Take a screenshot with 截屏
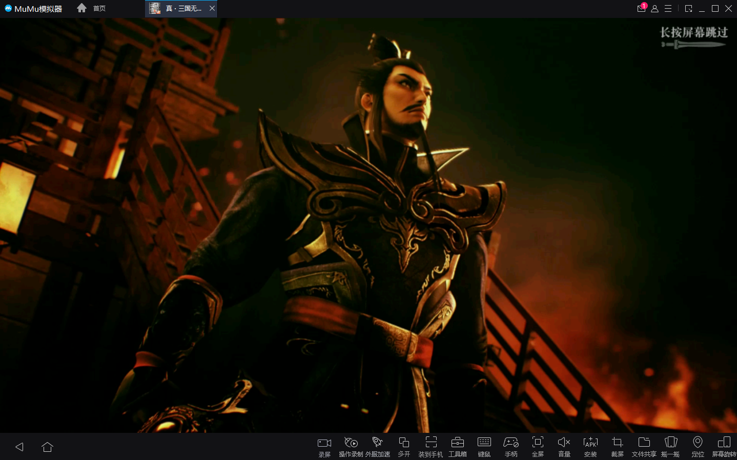Screen dimensions: 737x460 pyautogui.click(x=618, y=446)
